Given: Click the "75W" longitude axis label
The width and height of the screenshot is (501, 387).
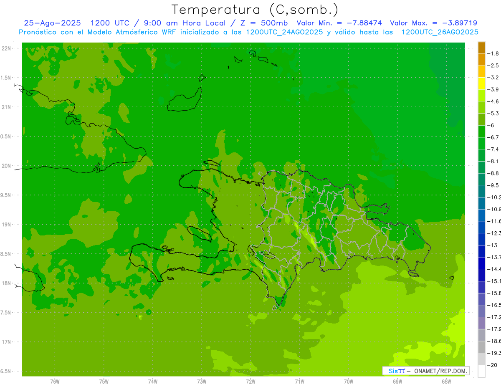Looking at the screenshot, I should (104, 382).
